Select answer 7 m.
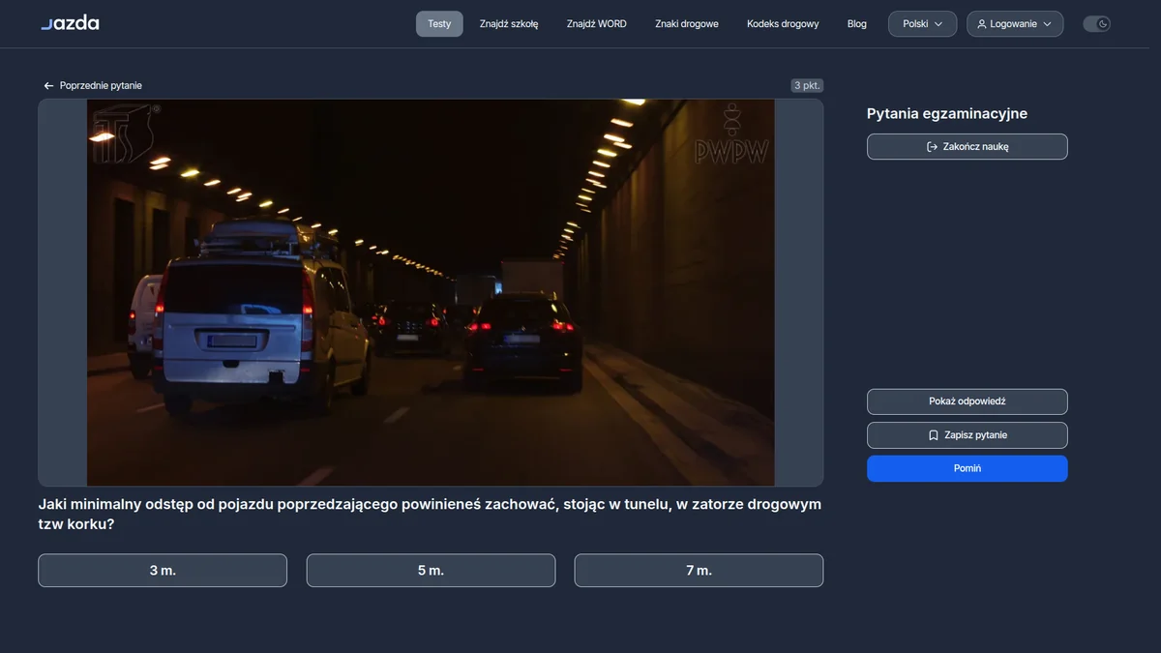Screen dimensions: 1161x653 click(x=699, y=571)
